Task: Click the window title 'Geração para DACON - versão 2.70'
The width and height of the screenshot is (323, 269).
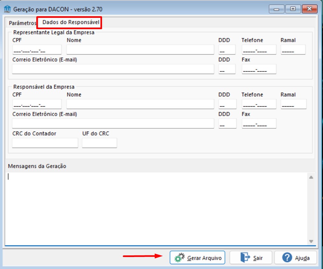Action: 58,9
